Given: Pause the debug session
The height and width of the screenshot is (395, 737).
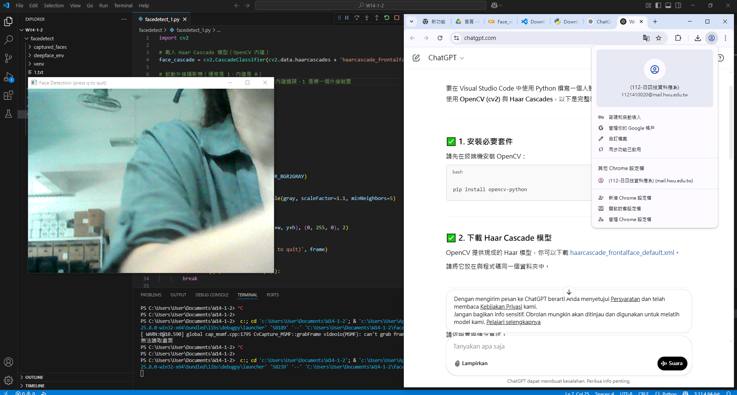Looking at the screenshot, I should pos(347,18).
